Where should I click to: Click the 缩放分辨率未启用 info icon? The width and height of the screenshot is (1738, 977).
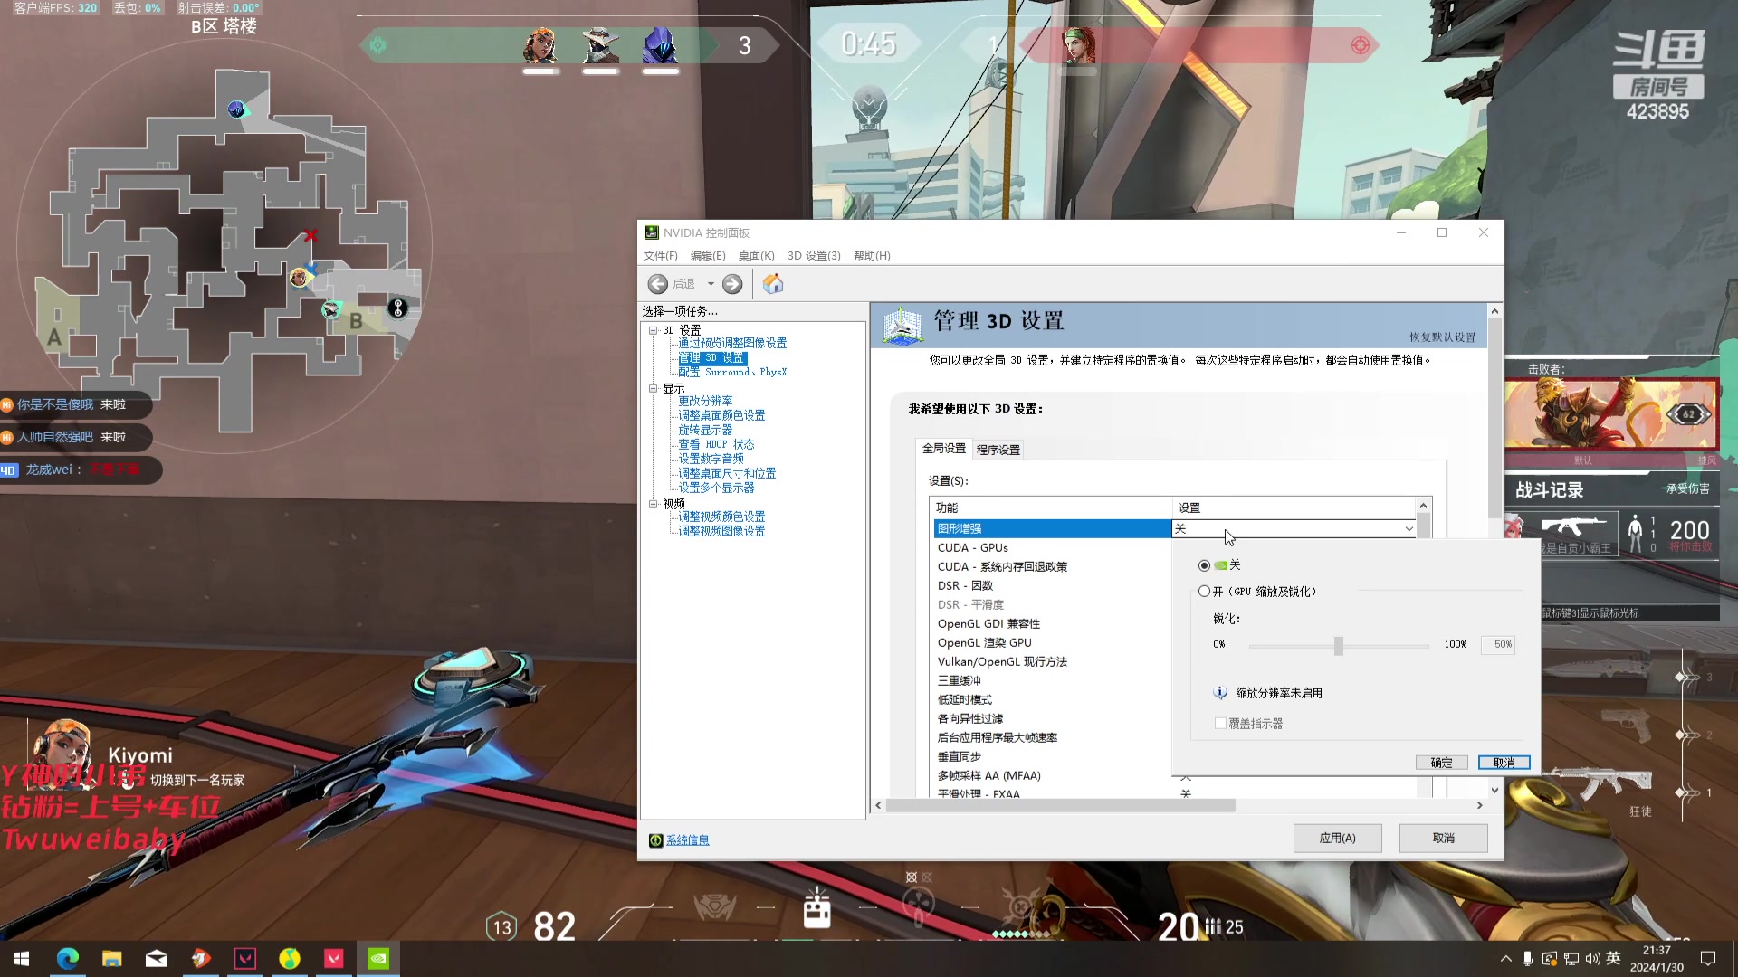click(1220, 693)
